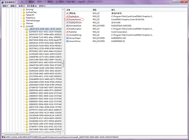
Task: Click the tree pane scroll up arrow
Action: tap(63, 9)
